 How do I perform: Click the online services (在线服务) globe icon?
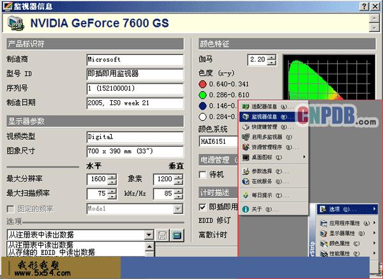coord(245,181)
